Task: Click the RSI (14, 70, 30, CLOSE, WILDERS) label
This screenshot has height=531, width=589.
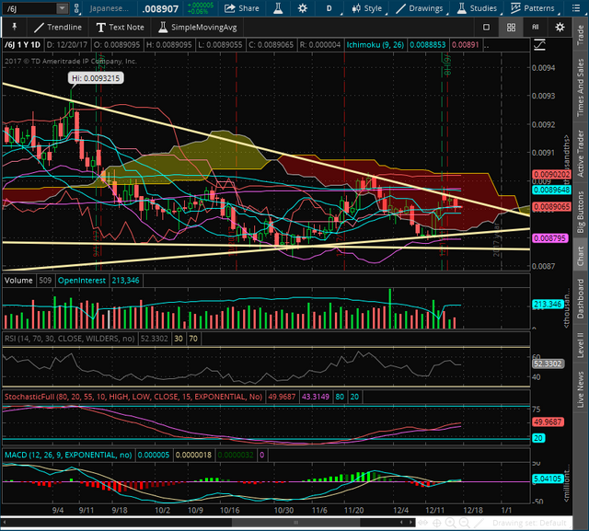Action: click(70, 339)
